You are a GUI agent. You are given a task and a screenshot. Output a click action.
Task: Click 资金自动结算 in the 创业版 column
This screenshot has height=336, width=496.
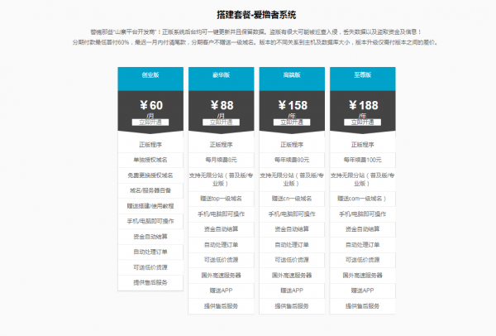(x=150, y=237)
